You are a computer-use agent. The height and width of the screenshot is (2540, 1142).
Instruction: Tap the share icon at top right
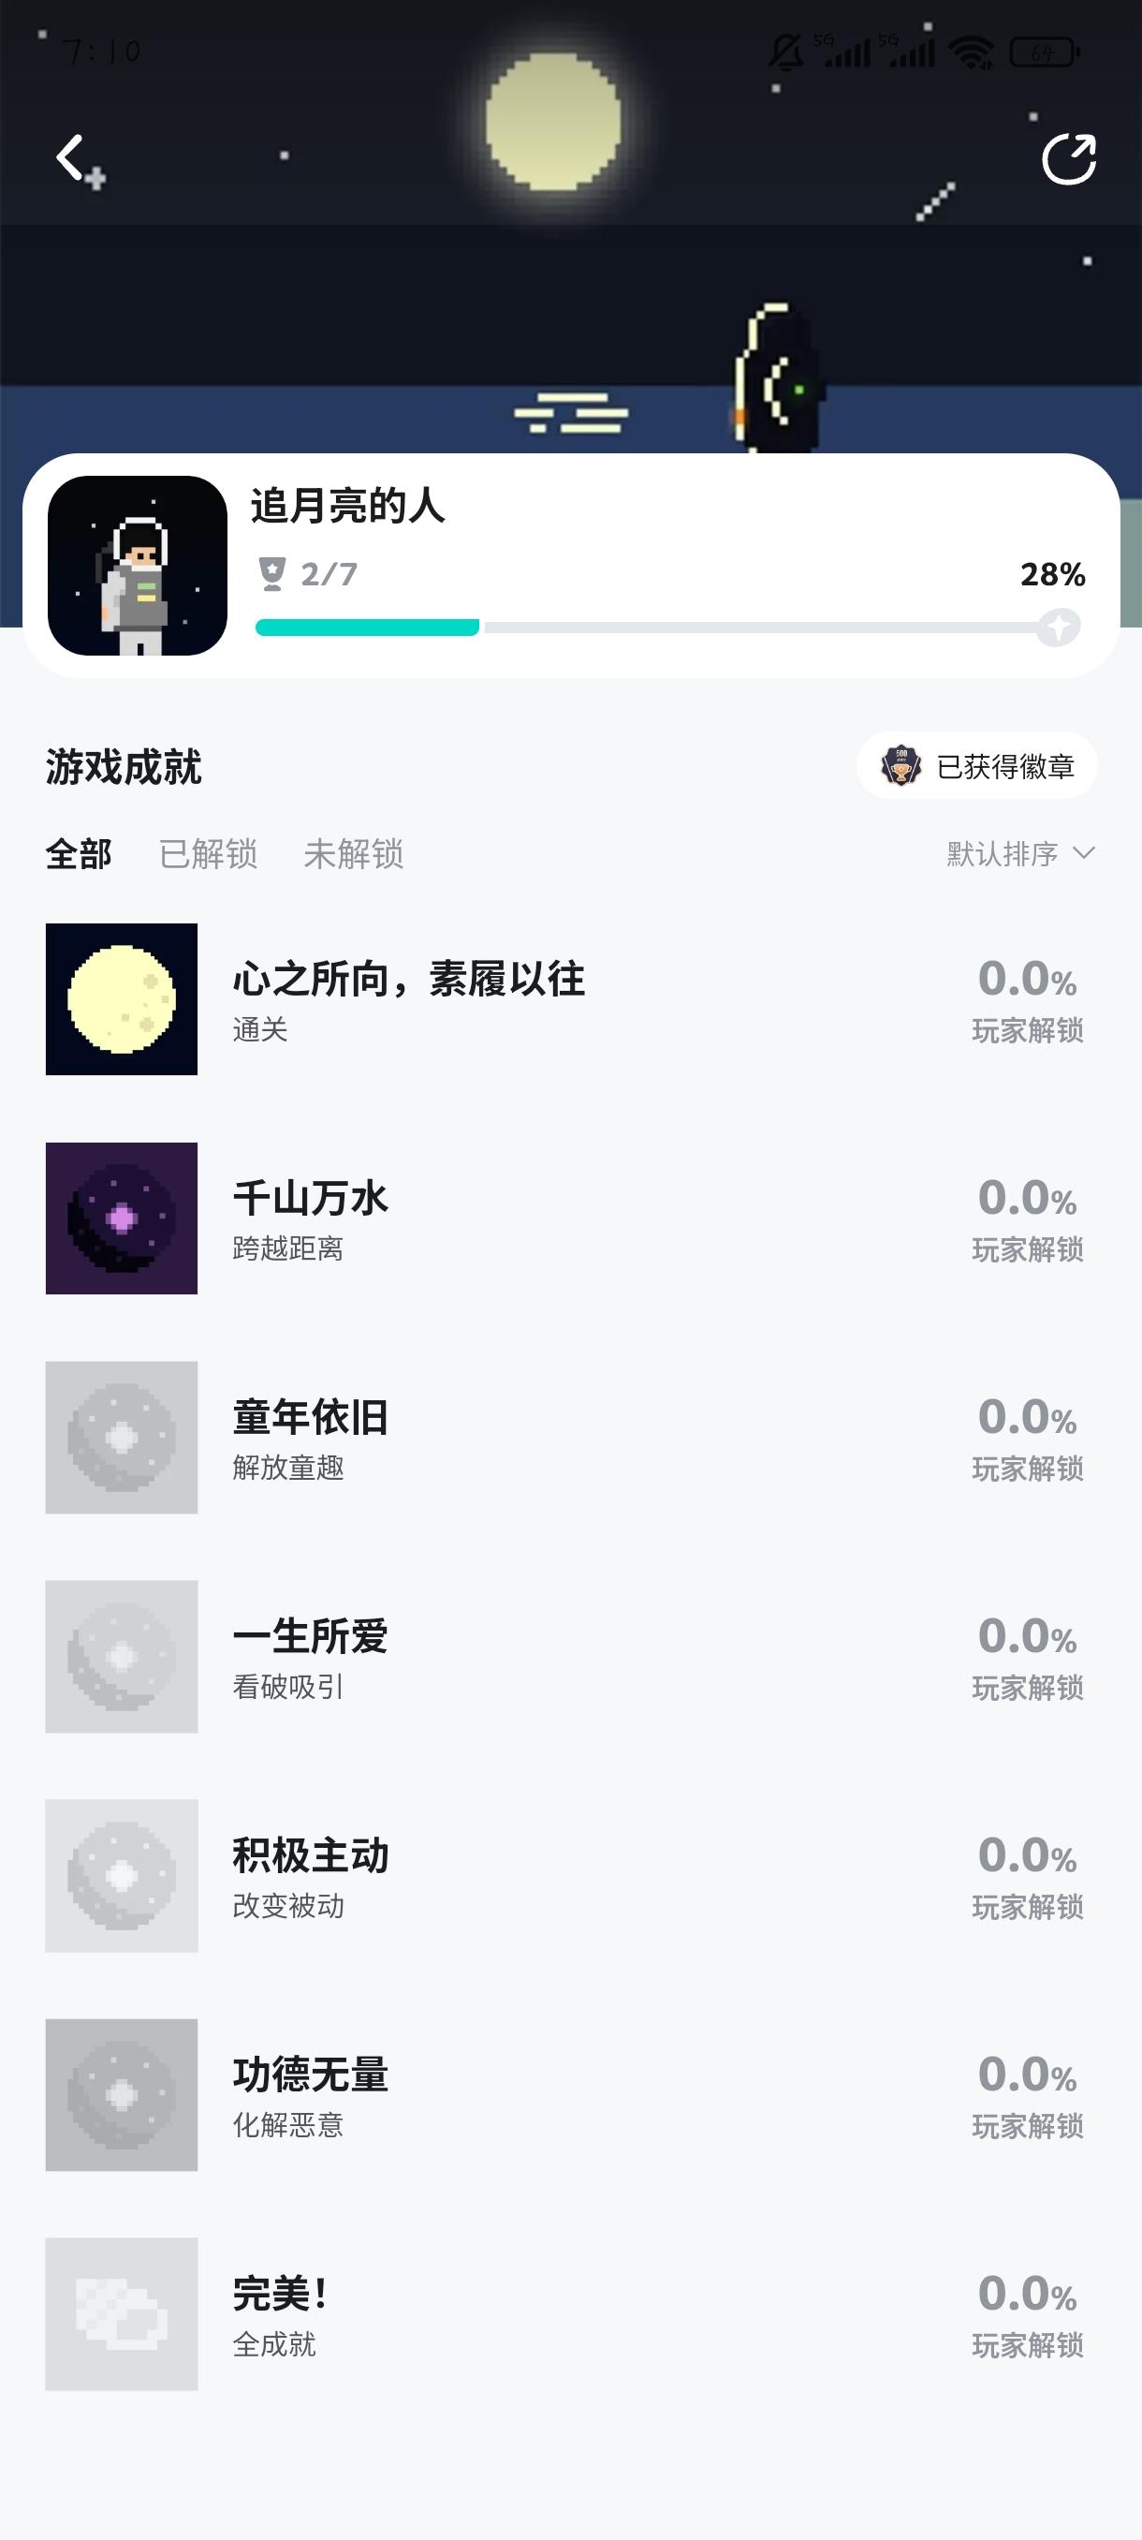click(1068, 159)
